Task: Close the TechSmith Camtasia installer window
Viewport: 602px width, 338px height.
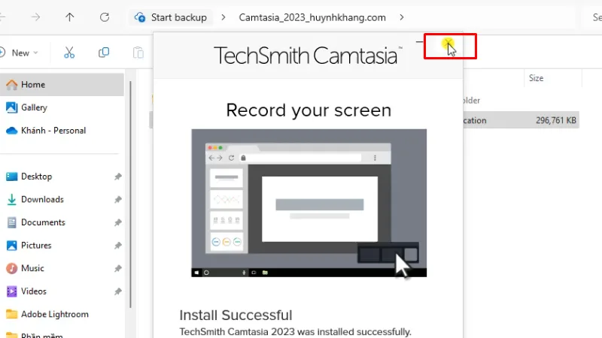Action: pyautogui.click(x=448, y=46)
